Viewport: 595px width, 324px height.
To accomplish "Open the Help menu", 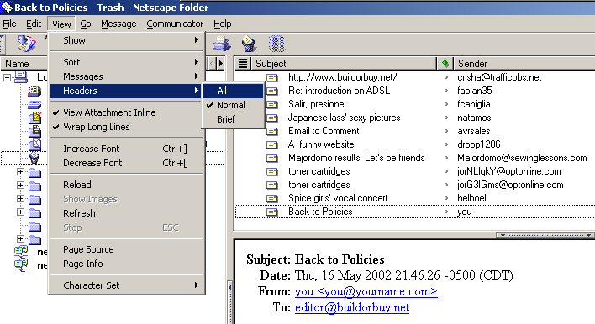I will 223,24.
